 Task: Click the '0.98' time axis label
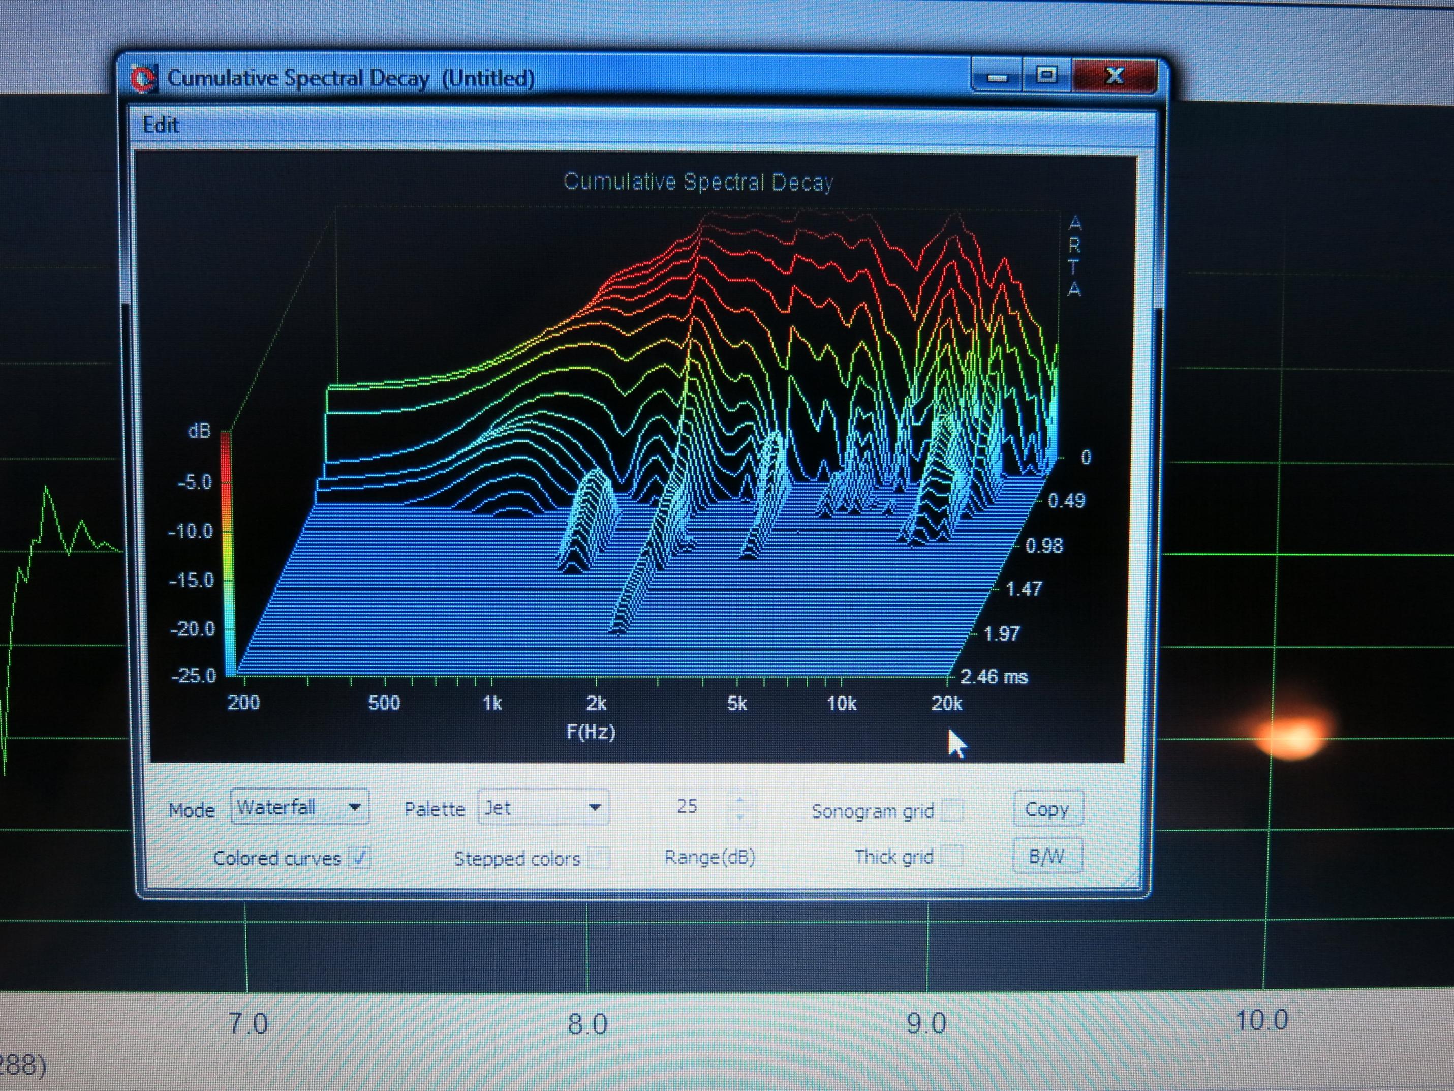tap(1045, 545)
